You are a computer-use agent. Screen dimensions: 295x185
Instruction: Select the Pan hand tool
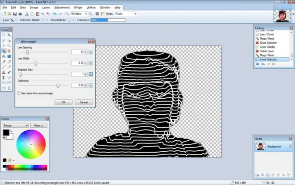[9, 51]
